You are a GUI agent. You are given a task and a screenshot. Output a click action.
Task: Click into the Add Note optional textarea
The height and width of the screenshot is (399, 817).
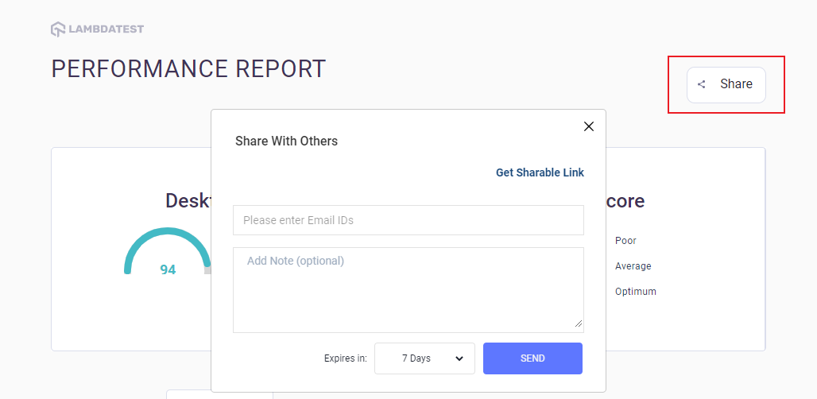point(408,290)
